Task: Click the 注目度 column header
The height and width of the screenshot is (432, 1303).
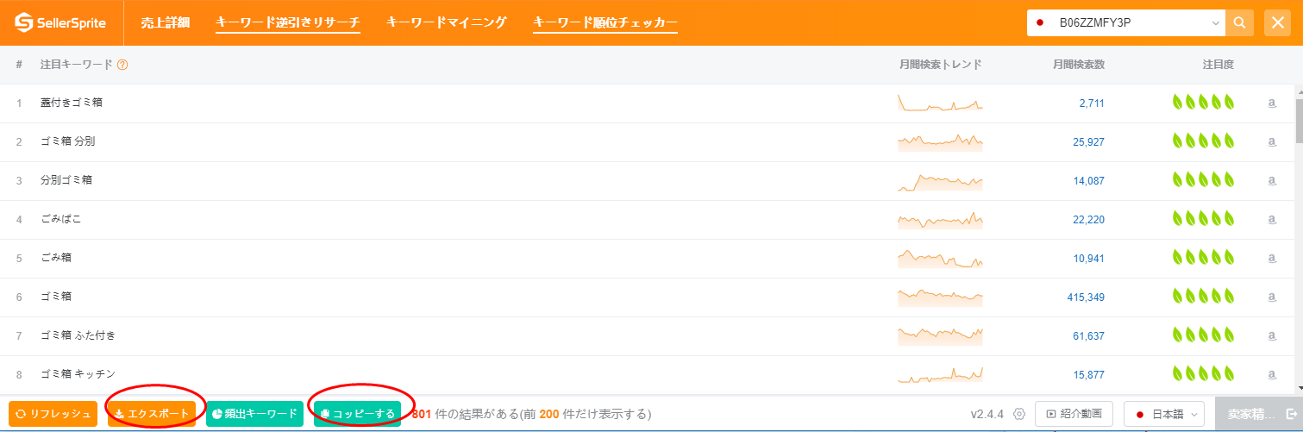Action: [x=1218, y=65]
